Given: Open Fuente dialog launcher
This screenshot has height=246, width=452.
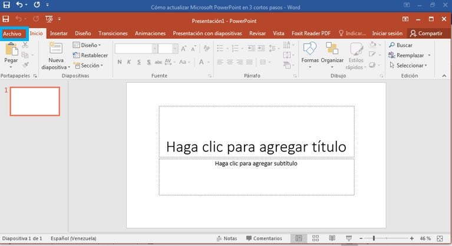Looking at the screenshot, I should click(x=210, y=76).
